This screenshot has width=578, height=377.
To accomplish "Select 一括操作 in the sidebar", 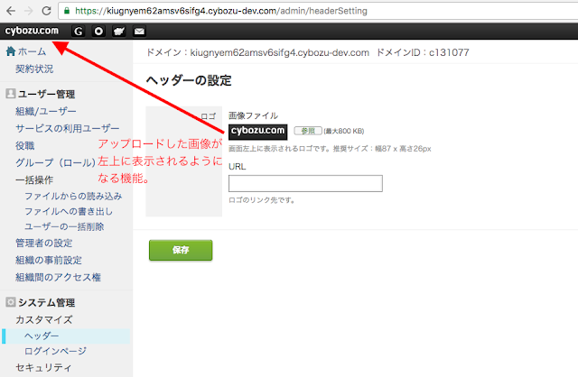I will (34, 180).
